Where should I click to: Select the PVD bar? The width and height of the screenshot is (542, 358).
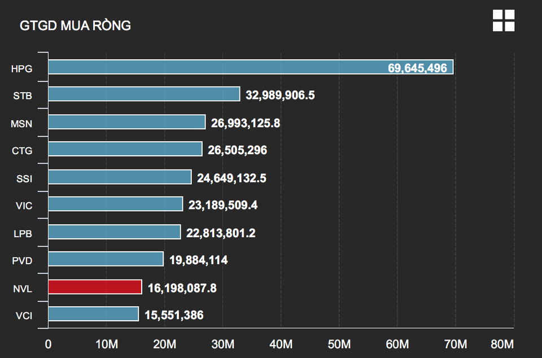click(106, 259)
